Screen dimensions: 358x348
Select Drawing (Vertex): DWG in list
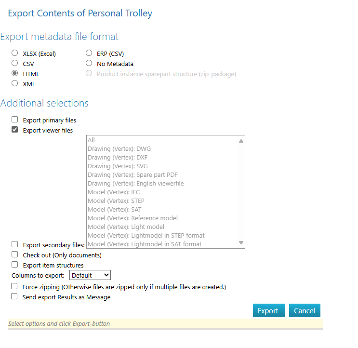click(119, 149)
